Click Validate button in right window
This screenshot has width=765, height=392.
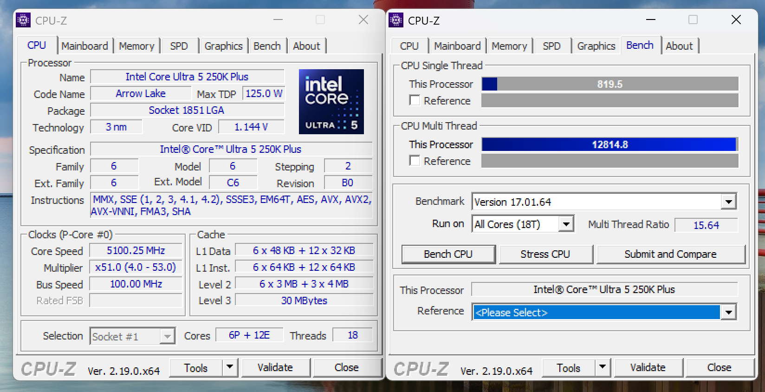[648, 367]
